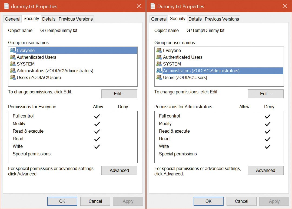The width and height of the screenshot is (292, 209).
Task: Confirm with OK in left dummy.txt dialog
Action: point(62,201)
